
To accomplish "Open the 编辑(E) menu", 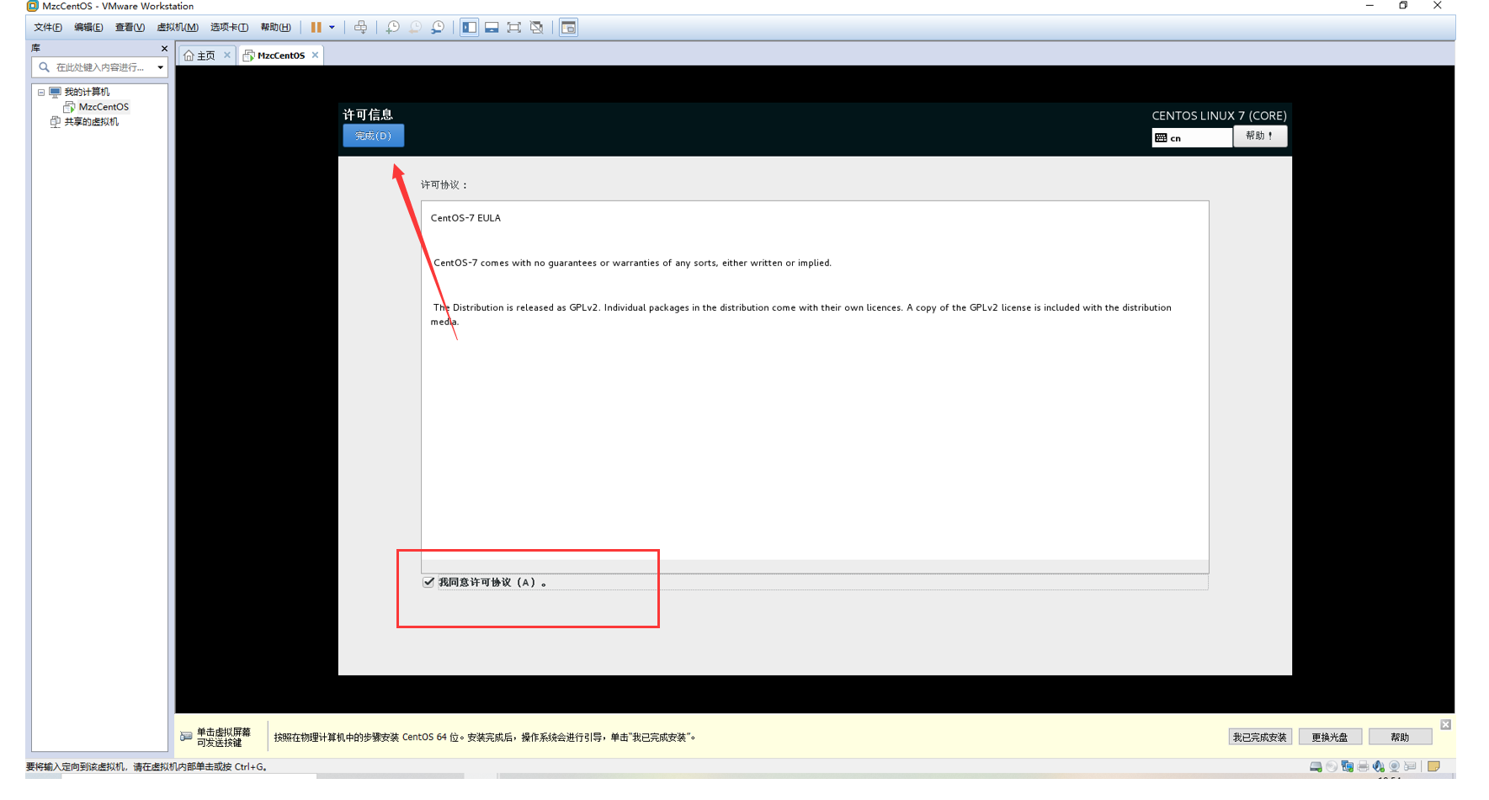I will [x=88, y=27].
